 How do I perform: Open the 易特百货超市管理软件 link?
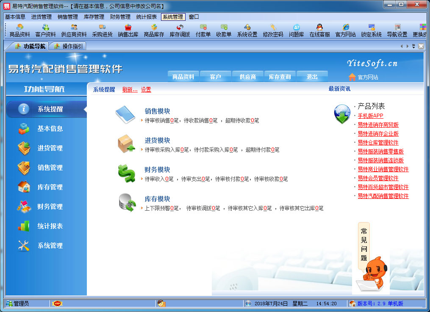click(x=383, y=187)
